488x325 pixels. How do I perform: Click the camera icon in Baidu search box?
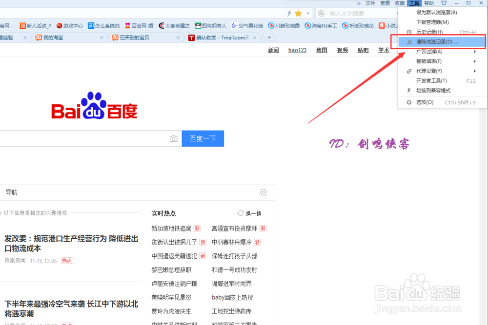pos(173,138)
